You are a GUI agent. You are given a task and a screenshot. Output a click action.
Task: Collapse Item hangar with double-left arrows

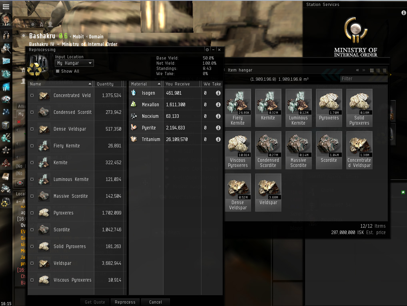point(357,70)
